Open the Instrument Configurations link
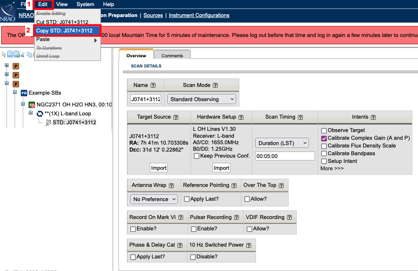The width and height of the screenshot is (418, 271). pyautogui.click(x=199, y=15)
